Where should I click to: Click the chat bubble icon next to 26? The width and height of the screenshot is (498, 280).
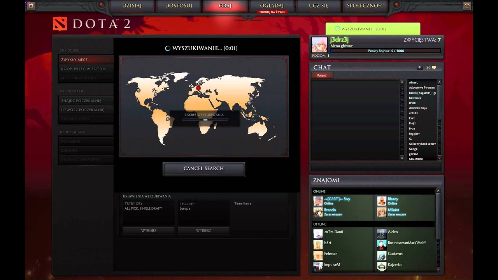click(x=434, y=67)
